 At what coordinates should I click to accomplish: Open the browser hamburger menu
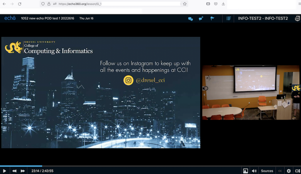click(299, 4)
